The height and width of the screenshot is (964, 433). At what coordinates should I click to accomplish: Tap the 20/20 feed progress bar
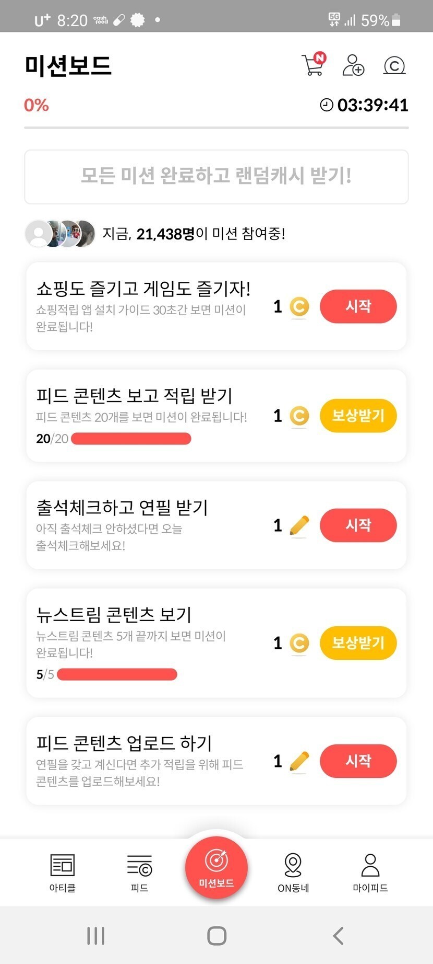point(131,439)
